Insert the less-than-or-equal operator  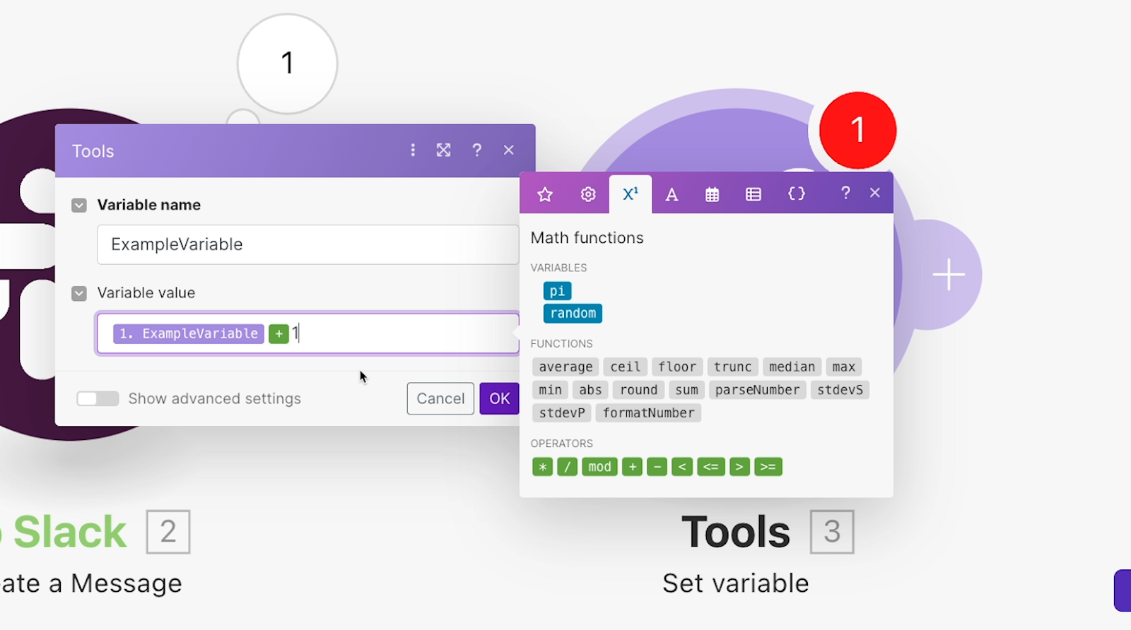tap(711, 467)
